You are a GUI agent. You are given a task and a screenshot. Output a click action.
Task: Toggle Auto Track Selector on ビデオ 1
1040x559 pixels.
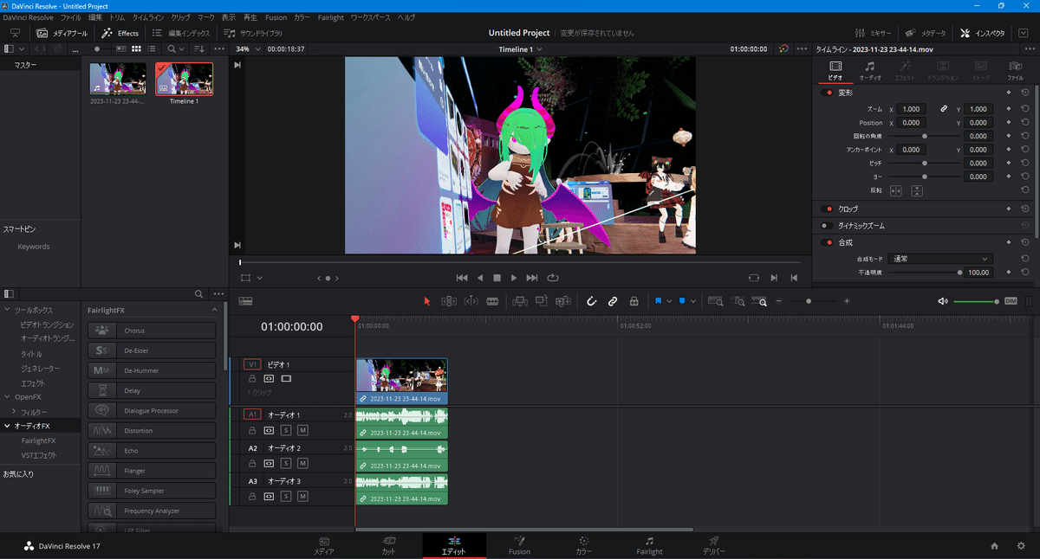(x=269, y=379)
